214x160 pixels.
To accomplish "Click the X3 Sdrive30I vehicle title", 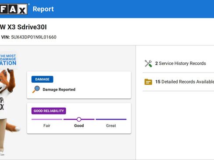I will pos(23,27).
